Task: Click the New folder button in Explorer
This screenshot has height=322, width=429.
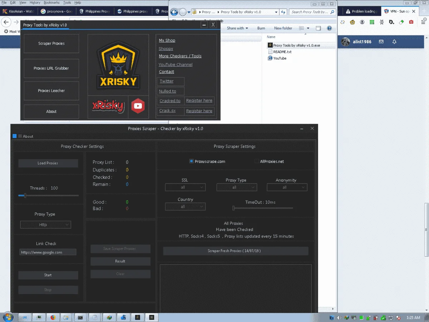Action: pos(283,28)
